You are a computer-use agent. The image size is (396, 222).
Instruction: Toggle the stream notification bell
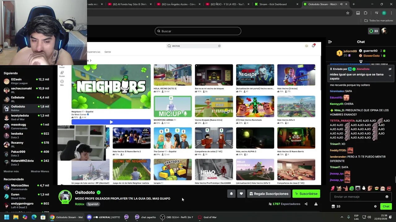tap(231, 194)
